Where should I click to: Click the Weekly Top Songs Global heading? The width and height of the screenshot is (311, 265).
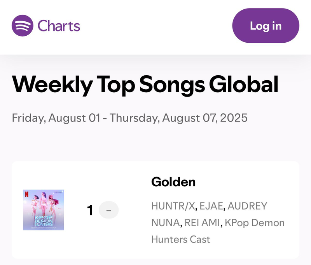click(145, 84)
